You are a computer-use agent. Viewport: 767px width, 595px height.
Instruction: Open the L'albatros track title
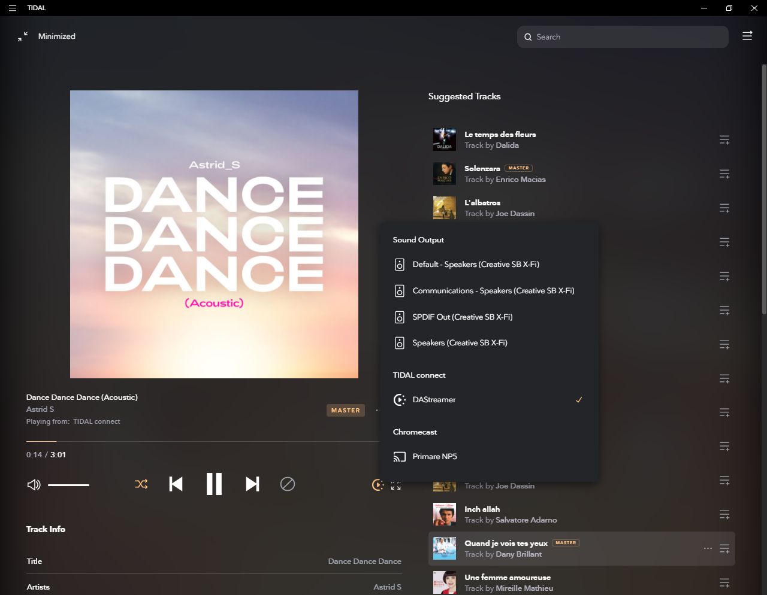(x=482, y=202)
